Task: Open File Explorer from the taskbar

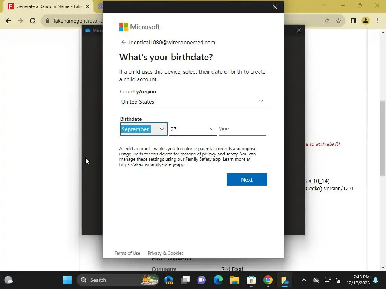Action: coord(234,280)
